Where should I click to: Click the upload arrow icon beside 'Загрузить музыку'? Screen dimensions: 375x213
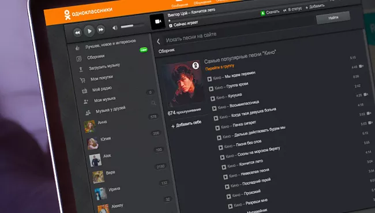(x=81, y=69)
